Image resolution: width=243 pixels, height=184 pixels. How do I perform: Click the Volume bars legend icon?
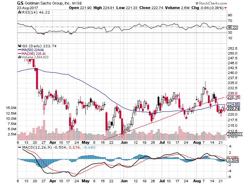pyautogui.click(x=19, y=57)
